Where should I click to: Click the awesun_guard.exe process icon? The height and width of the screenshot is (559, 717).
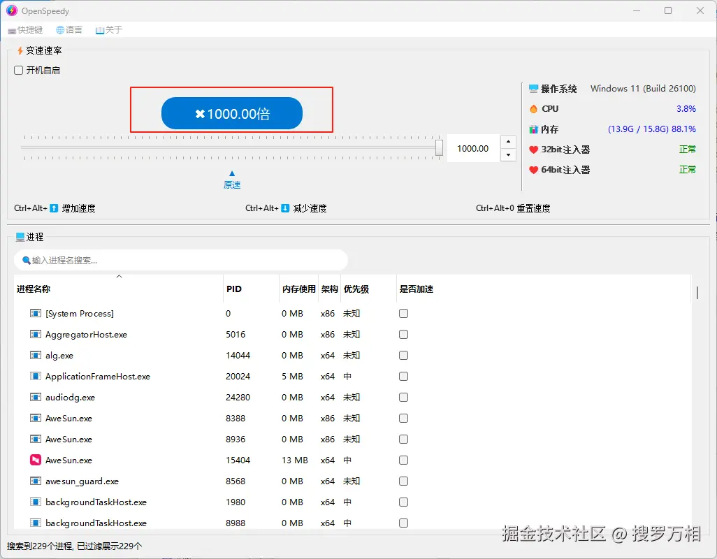click(35, 481)
